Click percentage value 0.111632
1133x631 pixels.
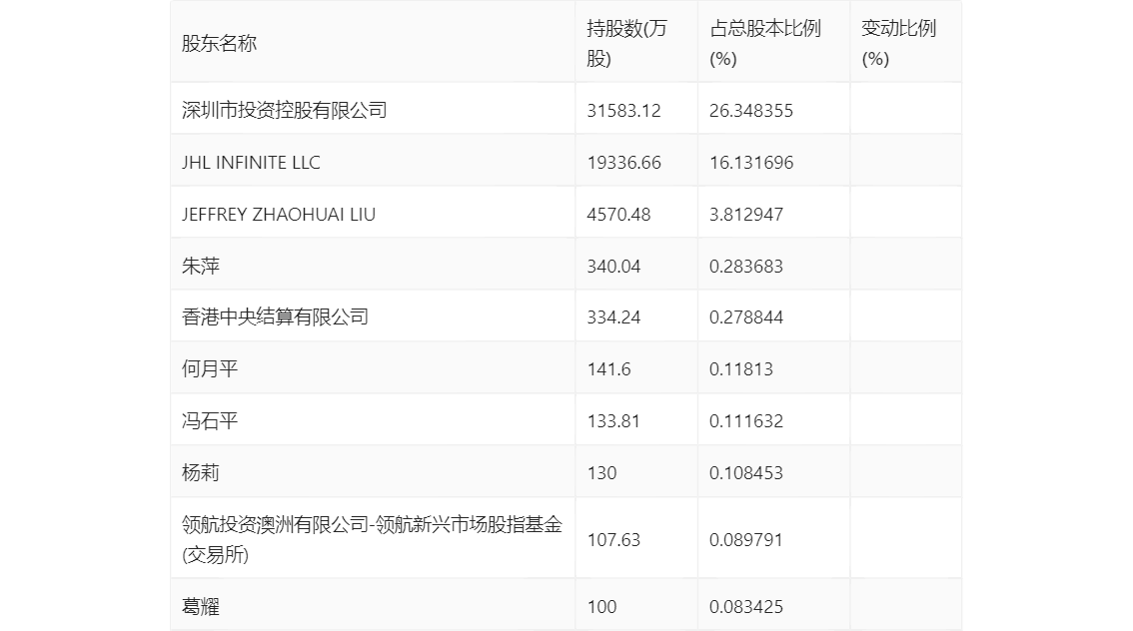click(746, 421)
